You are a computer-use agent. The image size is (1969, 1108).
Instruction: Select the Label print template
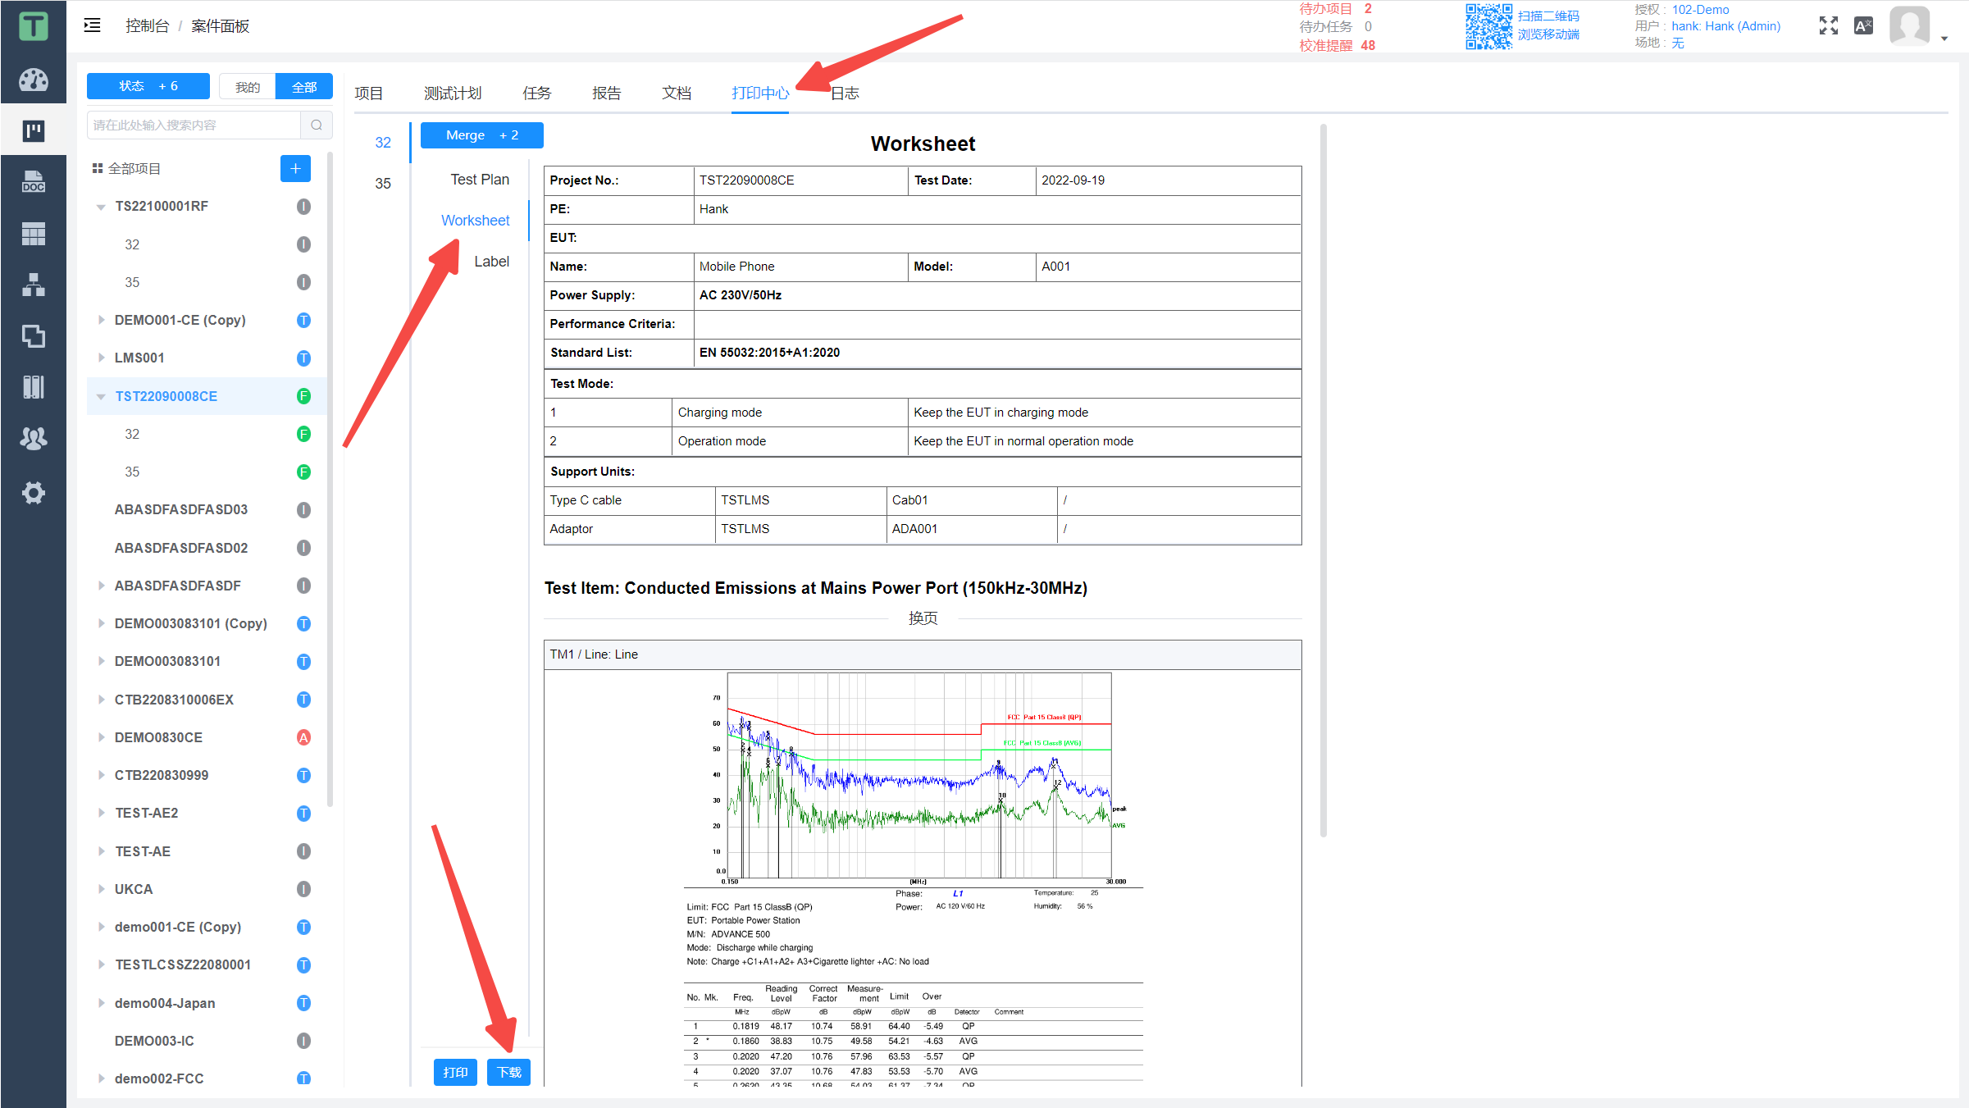tap(492, 262)
